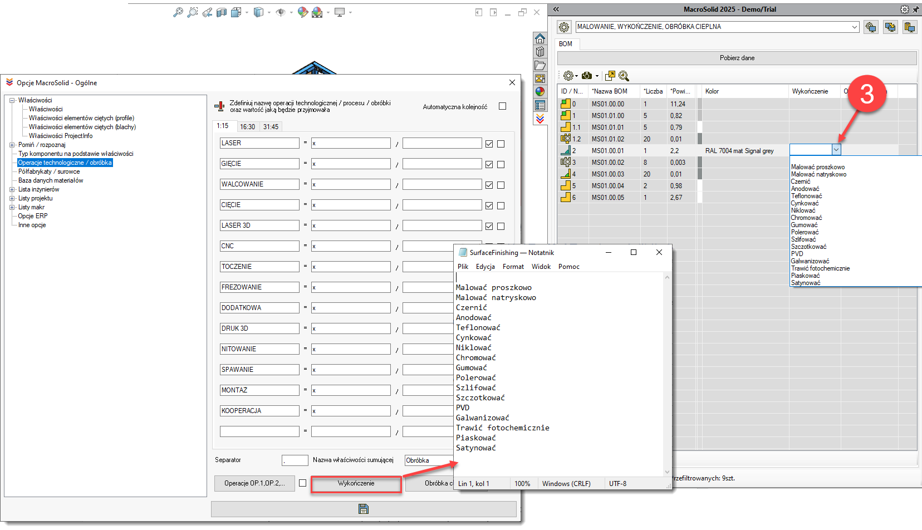Open the View Palette task pane tab
This screenshot has height=530, width=922.
[x=540, y=78]
